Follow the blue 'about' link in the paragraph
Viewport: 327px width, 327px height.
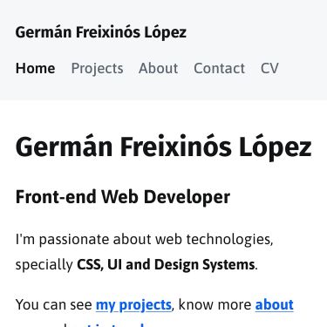click(275, 305)
